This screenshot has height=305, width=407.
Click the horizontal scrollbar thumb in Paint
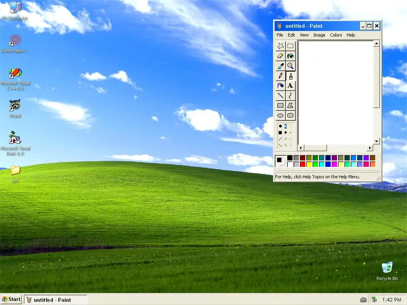tap(315, 148)
